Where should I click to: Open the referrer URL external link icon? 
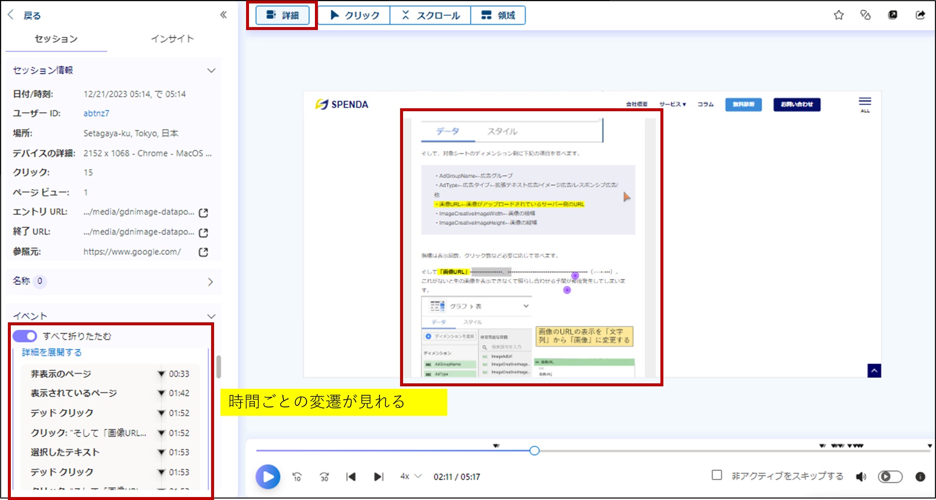pos(203,252)
